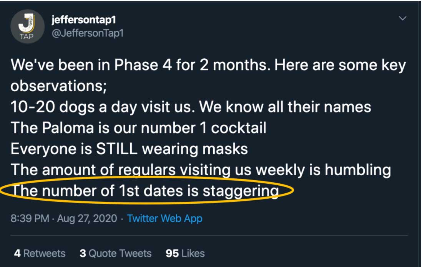Image resolution: width=422 pixels, height=267 pixels.
Task: View the 4 Retweets list
Action: click(40, 254)
